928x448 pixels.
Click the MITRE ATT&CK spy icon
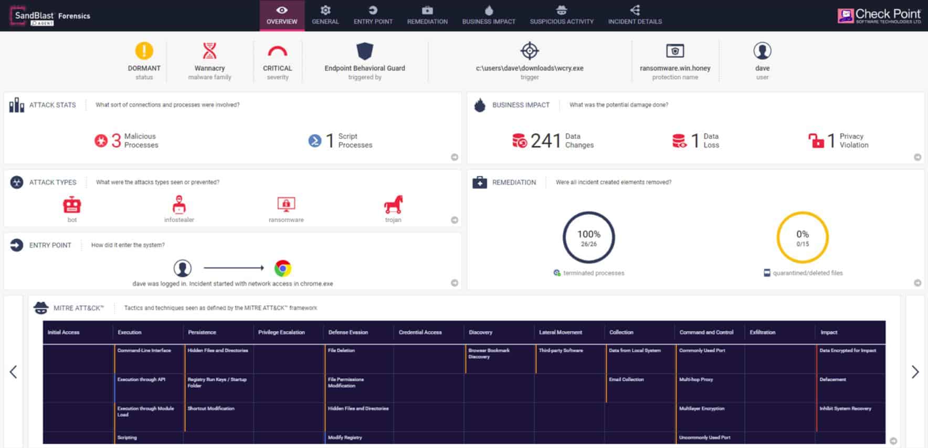click(41, 308)
